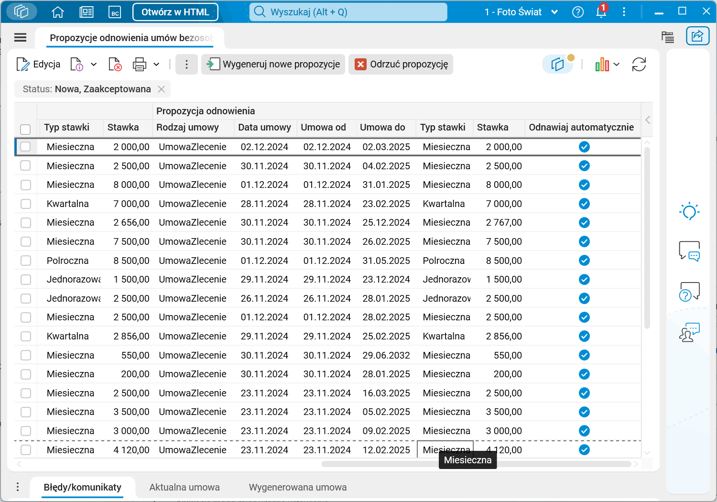Click the Home icon in title bar
Viewport: 717px width, 502px height.
tap(58, 12)
